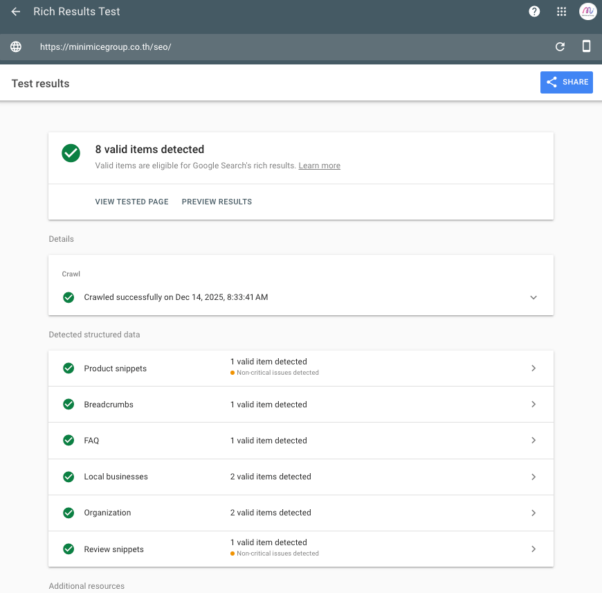Click the refresh icon to retest the URL
The height and width of the screenshot is (593, 602).
click(560, 47)
